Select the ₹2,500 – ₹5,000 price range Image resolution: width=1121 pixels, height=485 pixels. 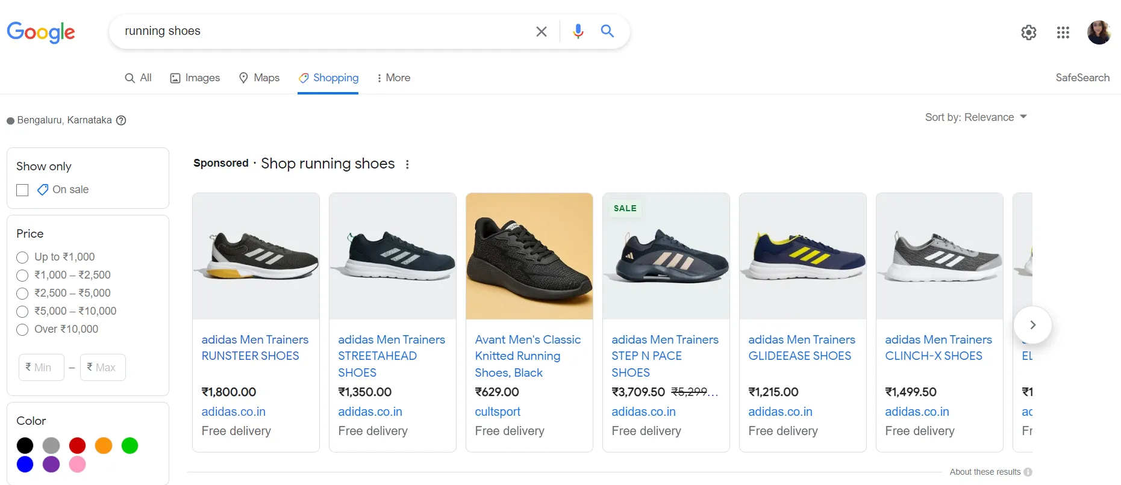pos(22,294)
